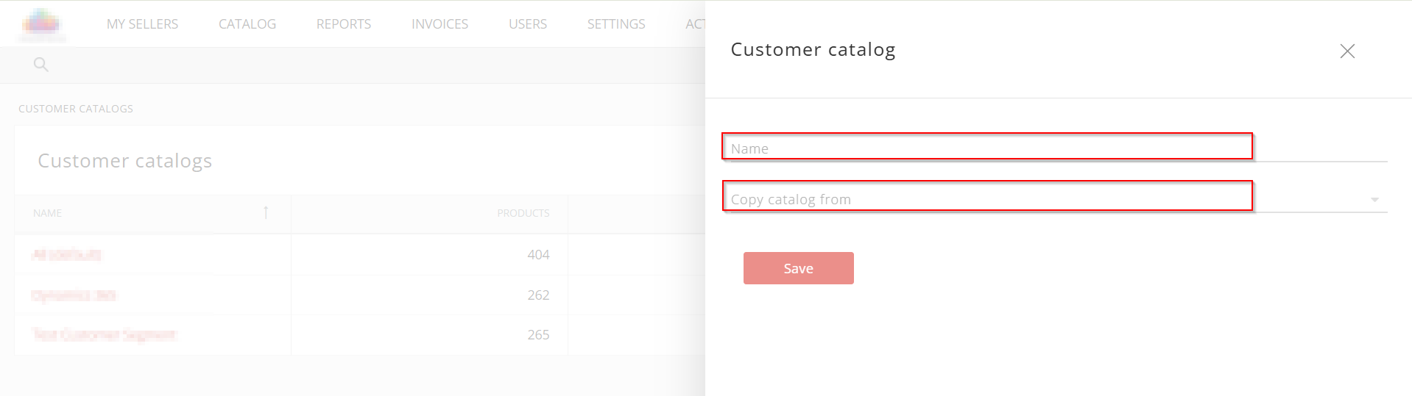This screenshot has width=1412, height=396.
Task: Open REPORTS menu
Action: pos(344,24)
